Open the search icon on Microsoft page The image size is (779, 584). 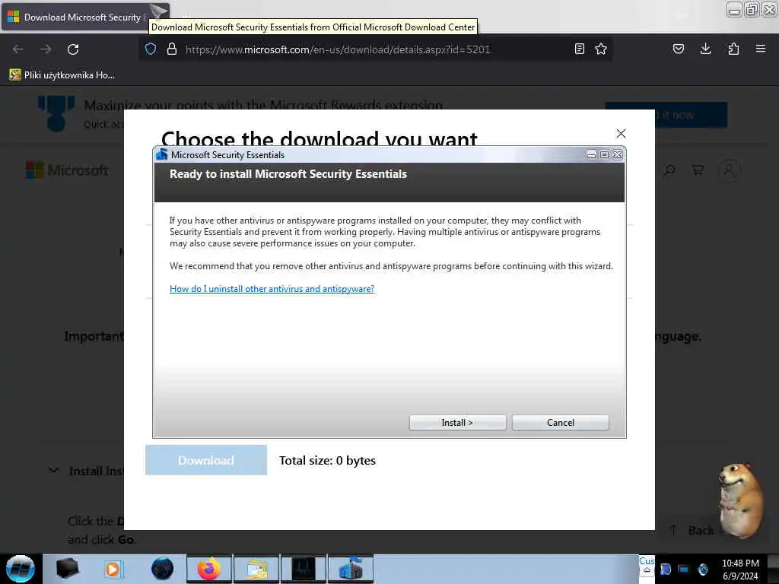point(669,170)
